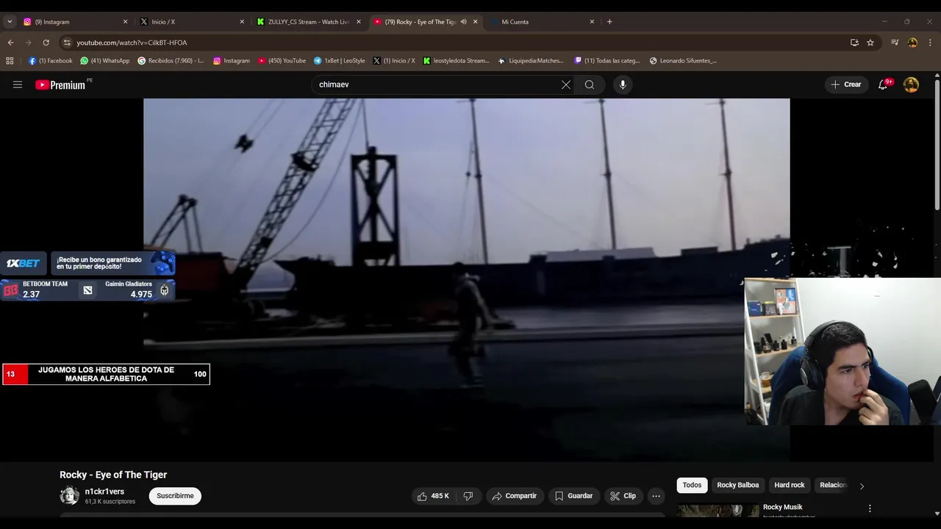Viewport: 941px width, 529px height.
Task: Bookmark this page with the star
Action: coord(870,43)
